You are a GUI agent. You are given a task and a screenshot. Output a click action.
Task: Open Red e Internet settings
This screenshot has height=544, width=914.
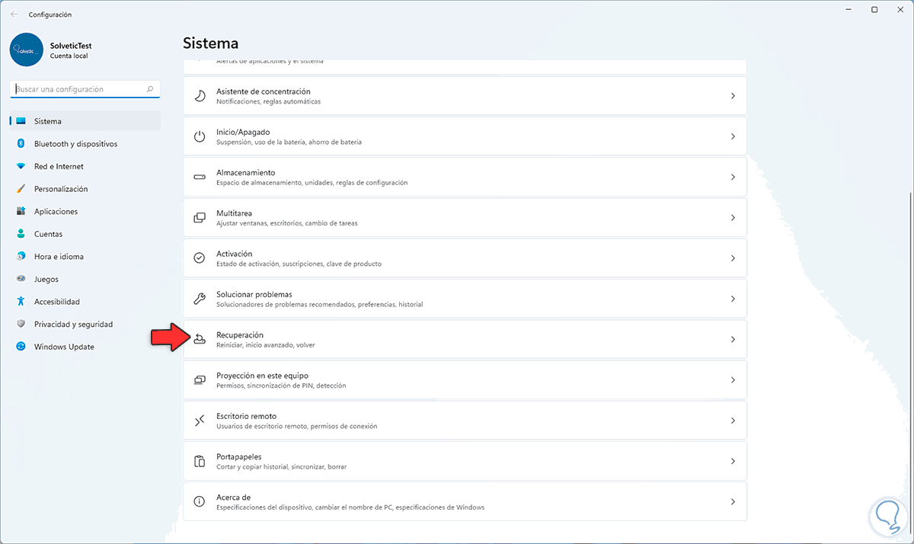pyautogui.click(x=59, y=166)
